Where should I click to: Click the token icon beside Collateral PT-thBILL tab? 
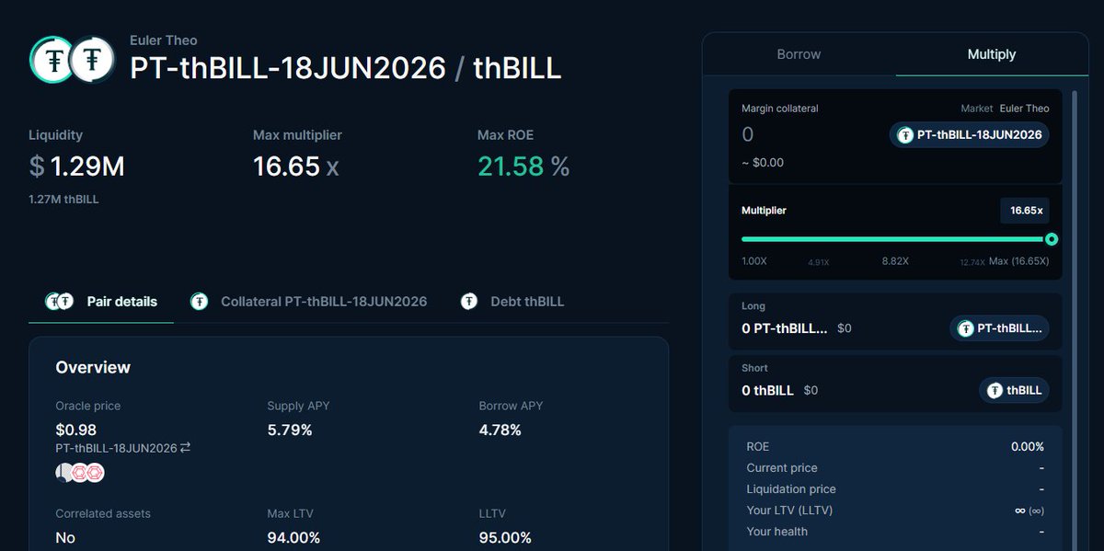[199, 302]
